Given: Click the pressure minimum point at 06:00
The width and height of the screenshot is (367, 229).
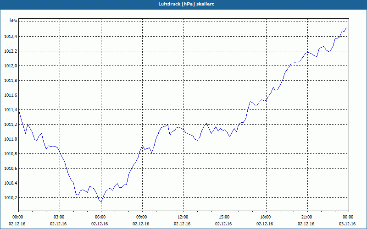Looking at the screenshot, I should (x=101, y=202).
